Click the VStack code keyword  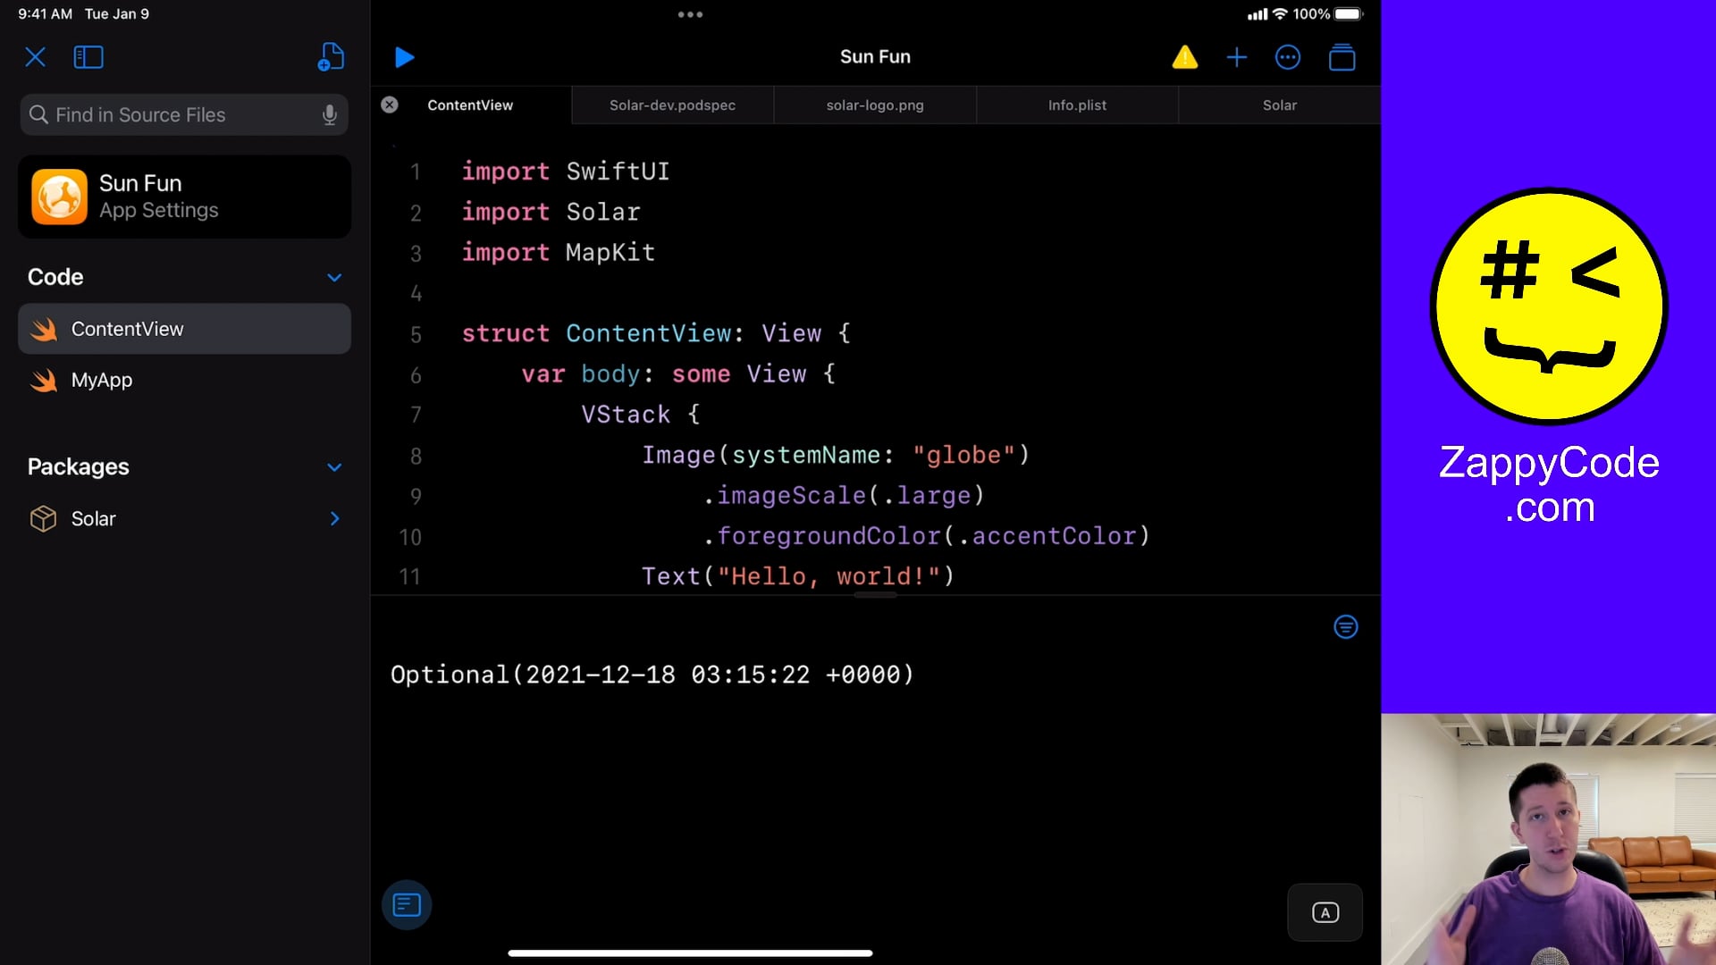click(626, 415)
